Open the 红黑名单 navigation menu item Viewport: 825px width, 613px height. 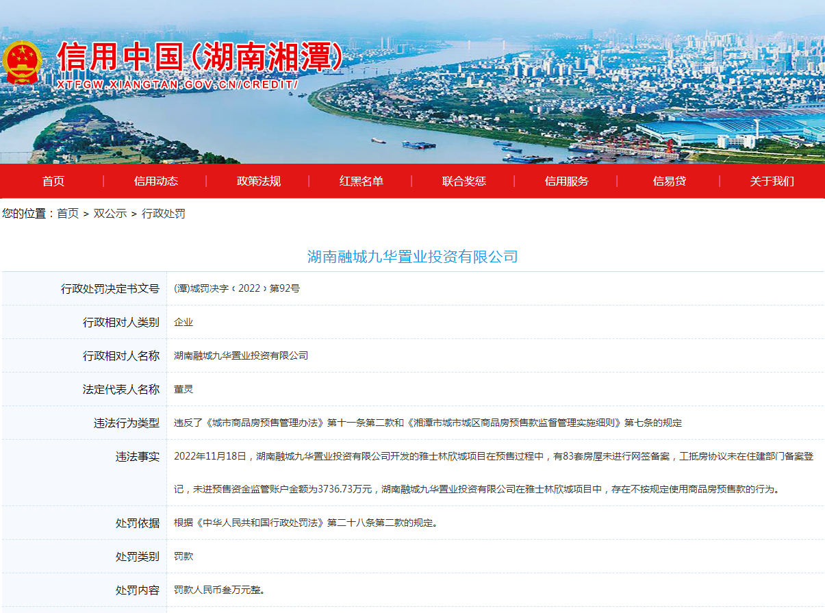(x=361, y=181)
